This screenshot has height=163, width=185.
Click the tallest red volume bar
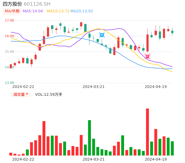point(148,132)
